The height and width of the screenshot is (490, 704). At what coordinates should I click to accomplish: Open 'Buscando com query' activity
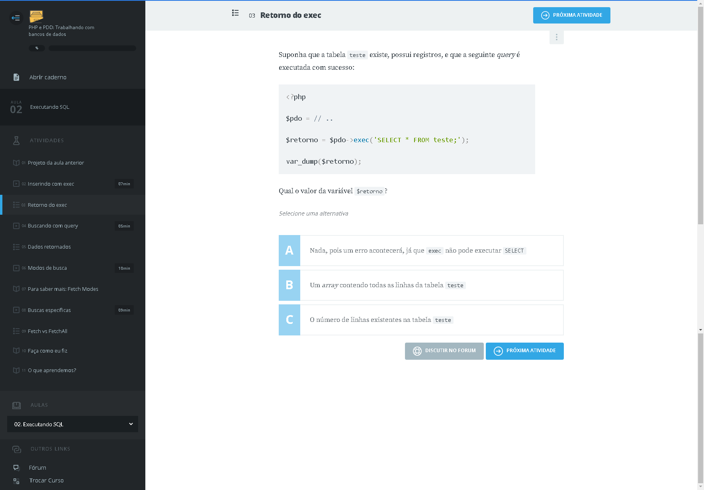tap(53, 226)
